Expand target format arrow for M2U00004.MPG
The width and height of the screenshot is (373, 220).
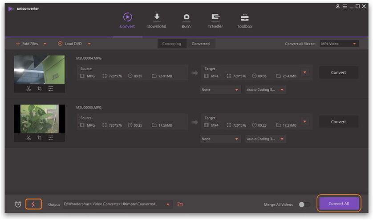point(305,72)
